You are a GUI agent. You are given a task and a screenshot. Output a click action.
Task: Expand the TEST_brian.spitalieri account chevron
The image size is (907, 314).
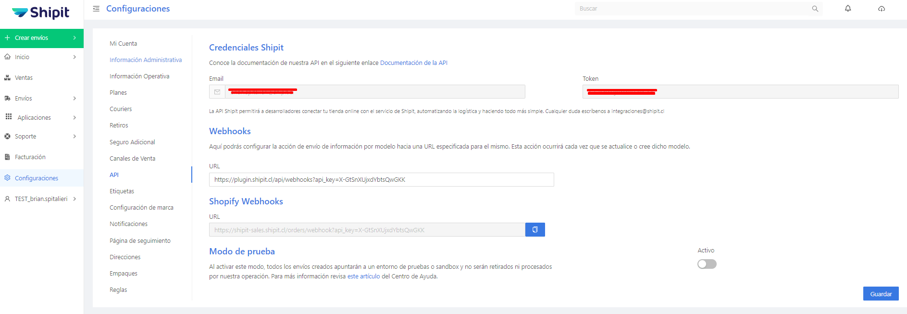pos(75,199)
